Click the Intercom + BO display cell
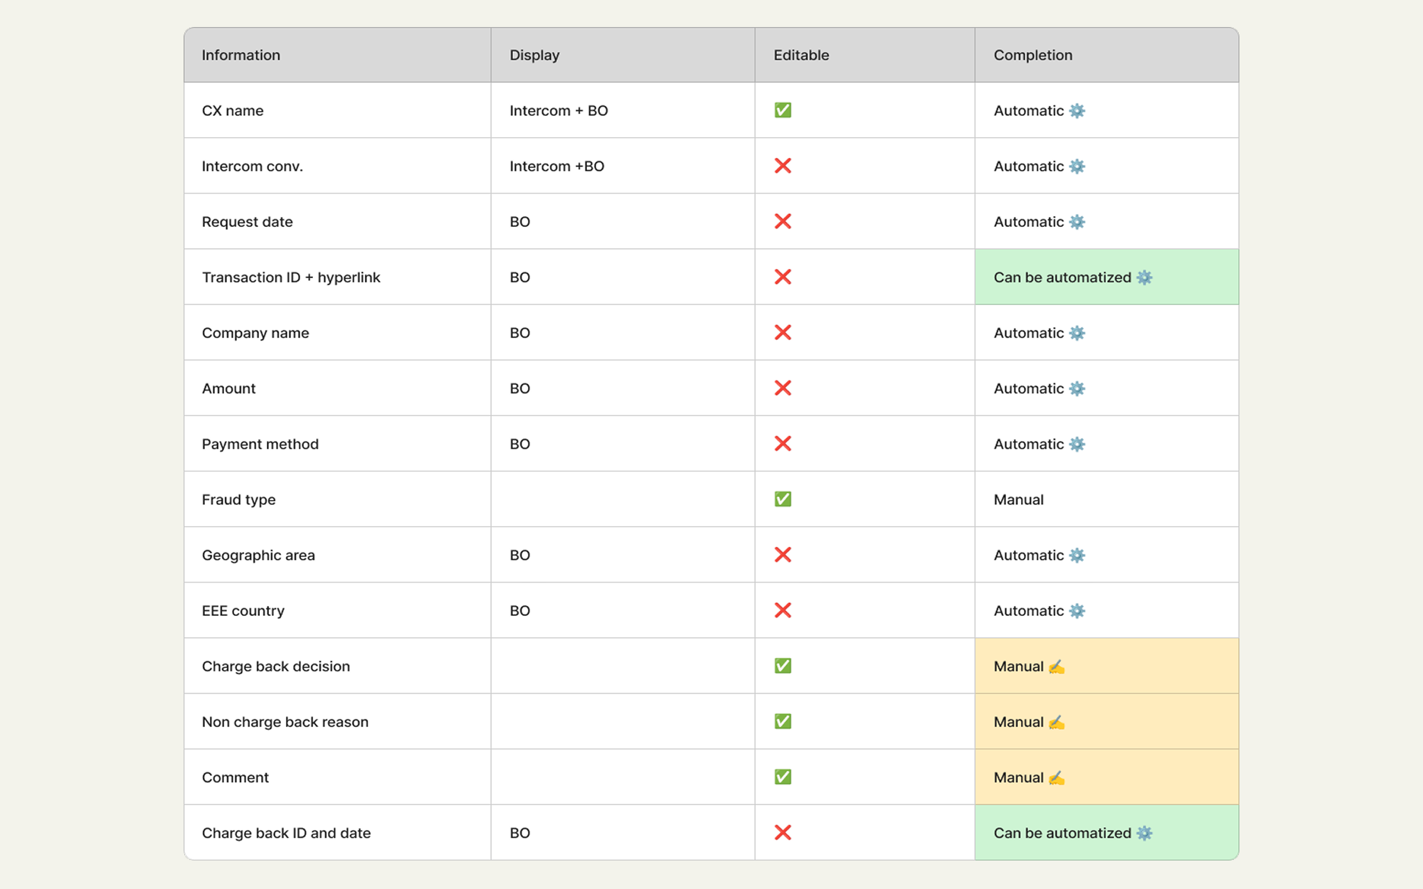 [623, 111]
